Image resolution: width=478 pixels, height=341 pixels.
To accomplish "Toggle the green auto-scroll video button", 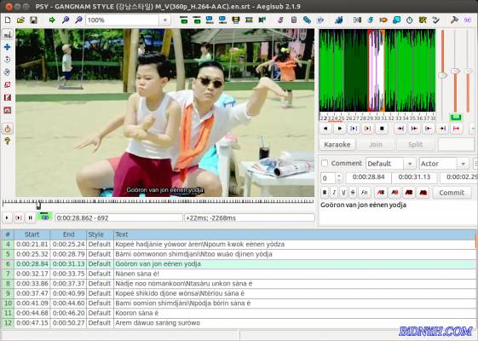I will point(44,217).
